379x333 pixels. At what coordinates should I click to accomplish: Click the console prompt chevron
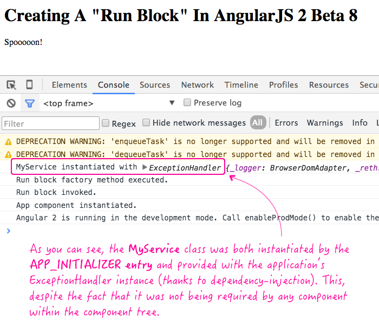click(x=9, y=231)
